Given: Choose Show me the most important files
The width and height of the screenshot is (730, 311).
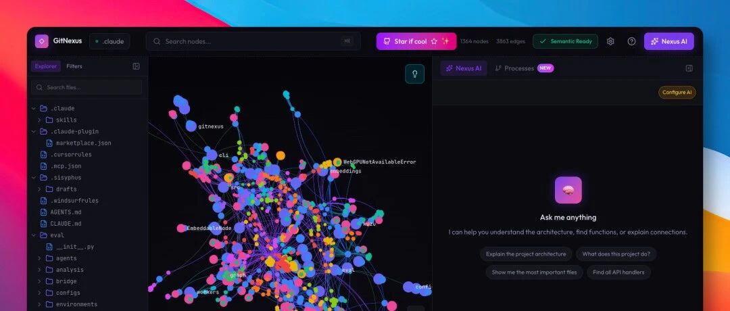Looking at the screenshot, I should pyautogui.click(x=534, y=272).
